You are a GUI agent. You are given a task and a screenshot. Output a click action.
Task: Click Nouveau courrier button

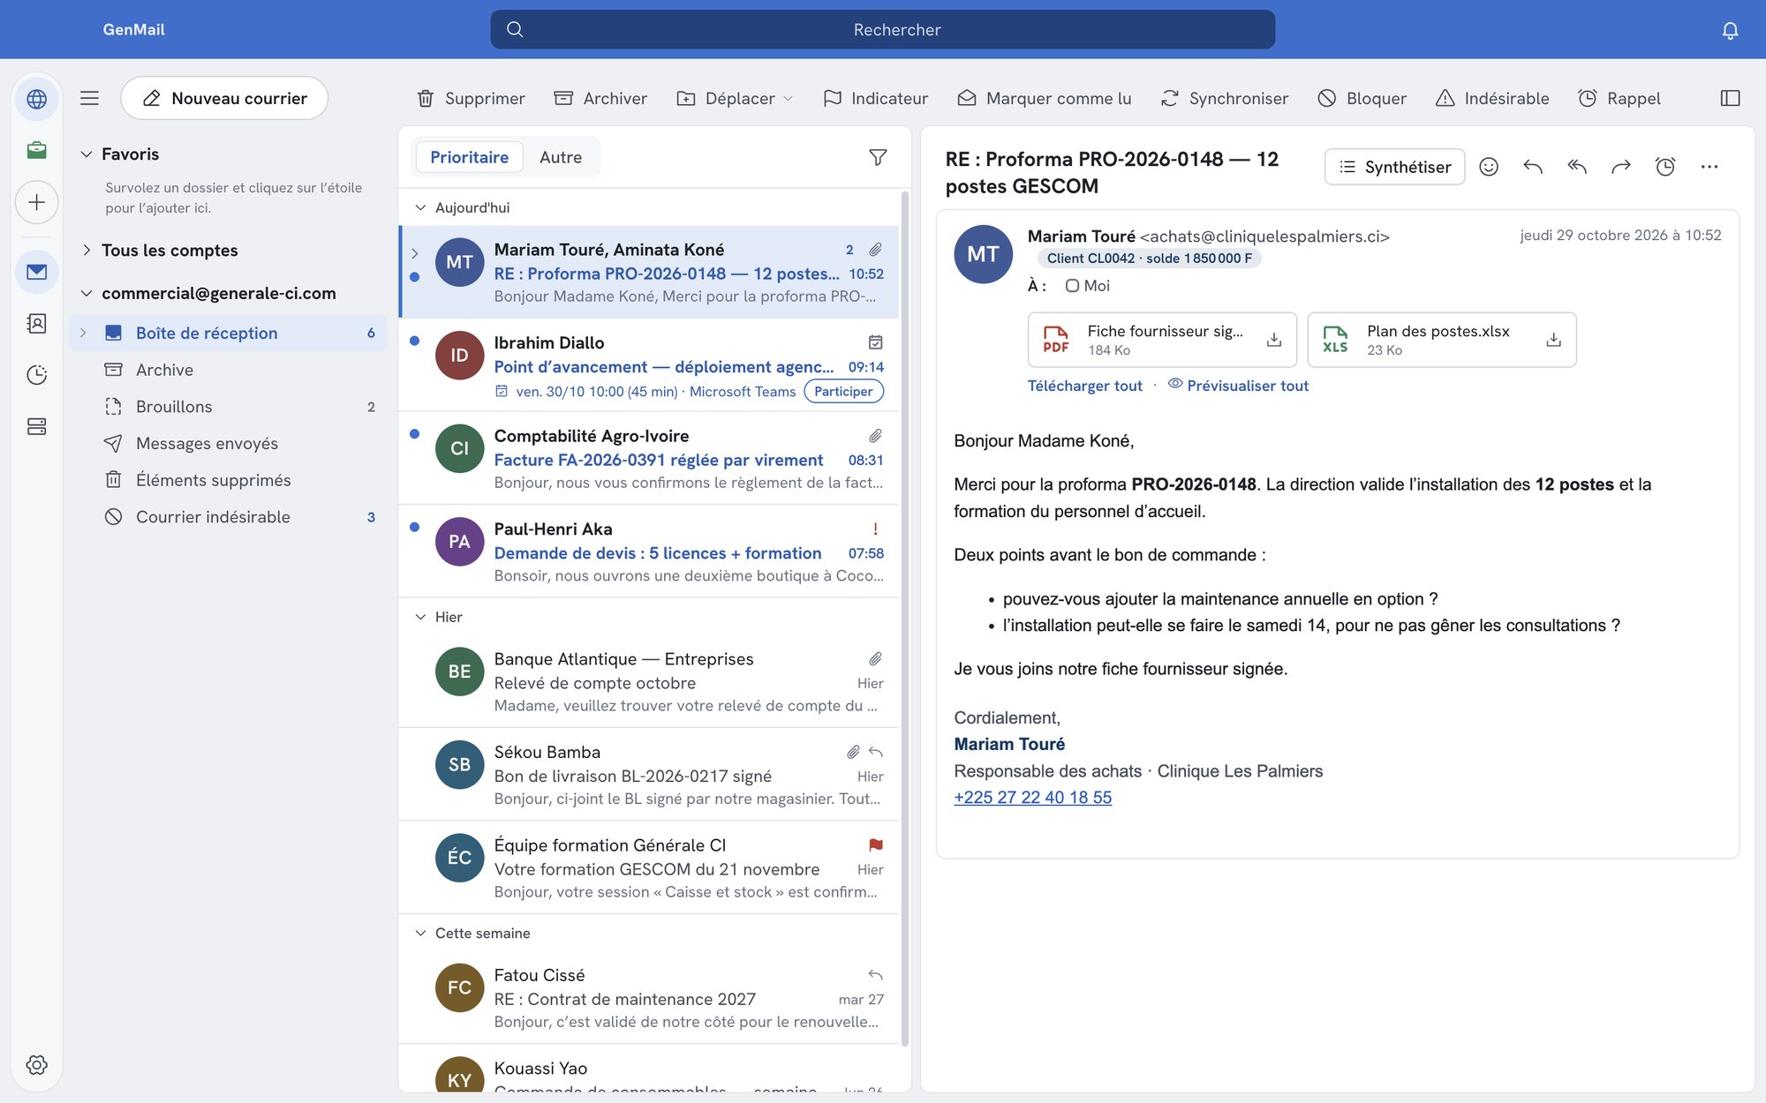(224, 98)
